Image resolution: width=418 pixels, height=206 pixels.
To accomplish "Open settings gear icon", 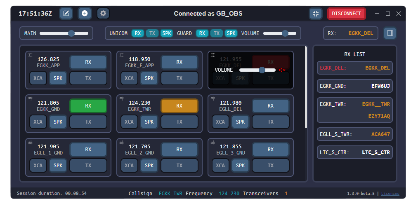I will click(x=103, y=14).
